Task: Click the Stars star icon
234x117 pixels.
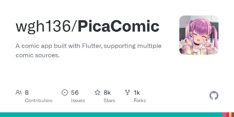Action: pyautogui.click(x=97, y=93)
